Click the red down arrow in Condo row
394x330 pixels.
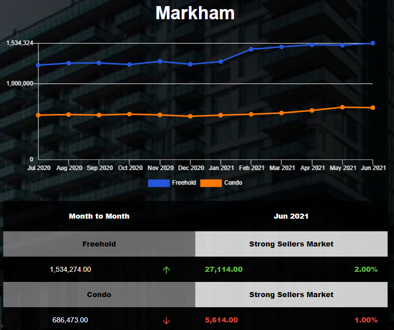(x=166, y=320)
